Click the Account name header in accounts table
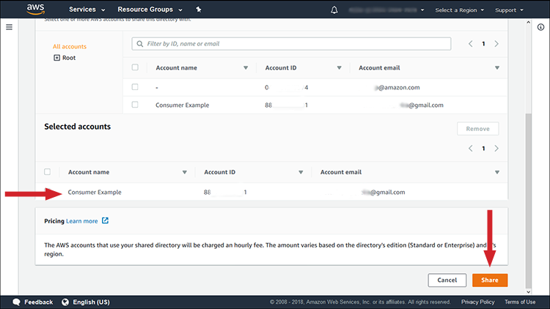 (177, 68)
